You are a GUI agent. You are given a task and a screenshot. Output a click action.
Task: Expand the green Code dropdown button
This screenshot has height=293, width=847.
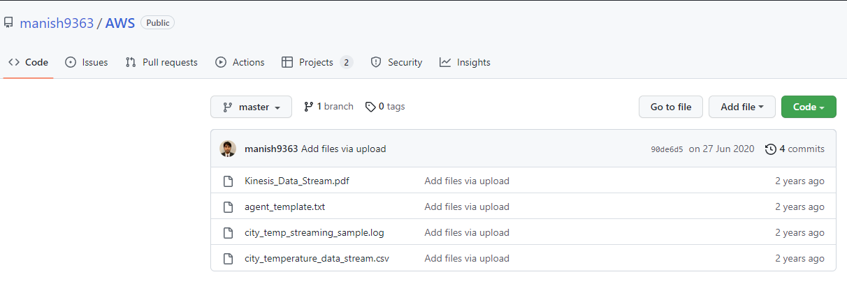pos(809,107)
